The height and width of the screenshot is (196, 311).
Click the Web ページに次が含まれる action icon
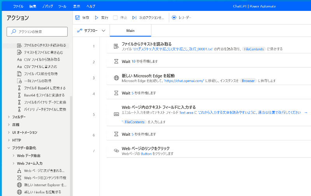coord(19,171)
